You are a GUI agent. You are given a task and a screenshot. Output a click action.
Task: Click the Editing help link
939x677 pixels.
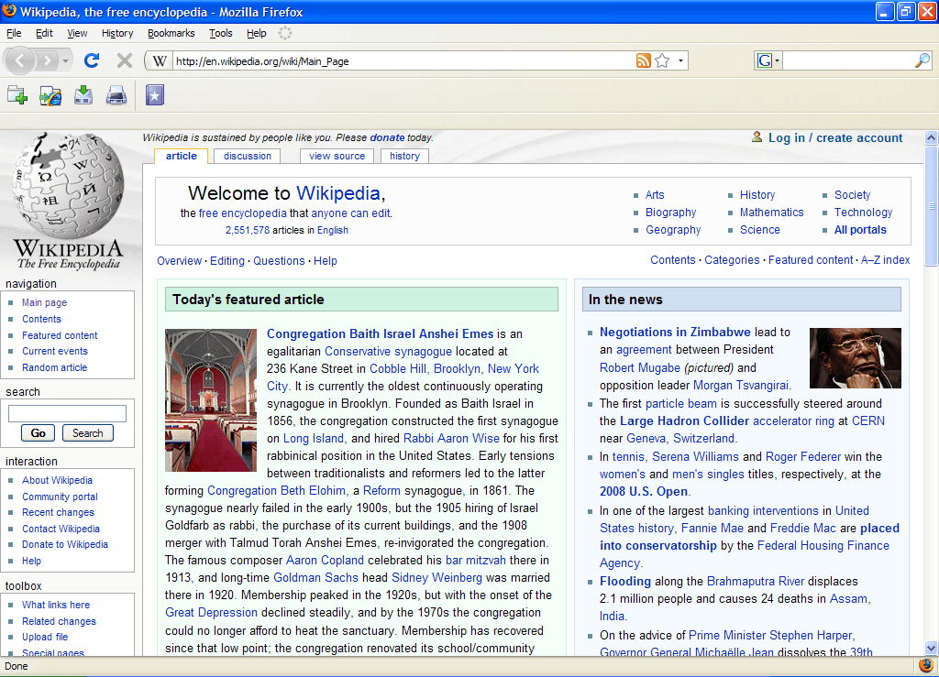pyautogui.click(x=227, y=261)
